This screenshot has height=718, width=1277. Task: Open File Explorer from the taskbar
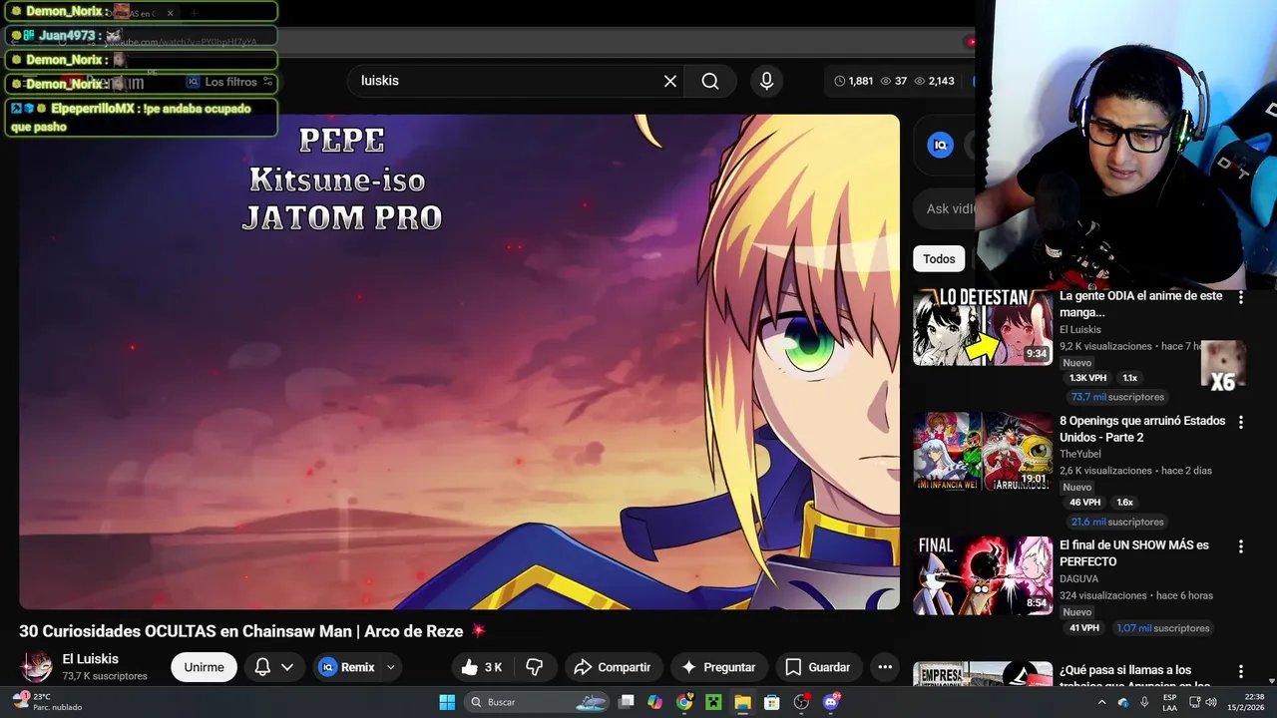pyautogui.click(x=742, y=702)
